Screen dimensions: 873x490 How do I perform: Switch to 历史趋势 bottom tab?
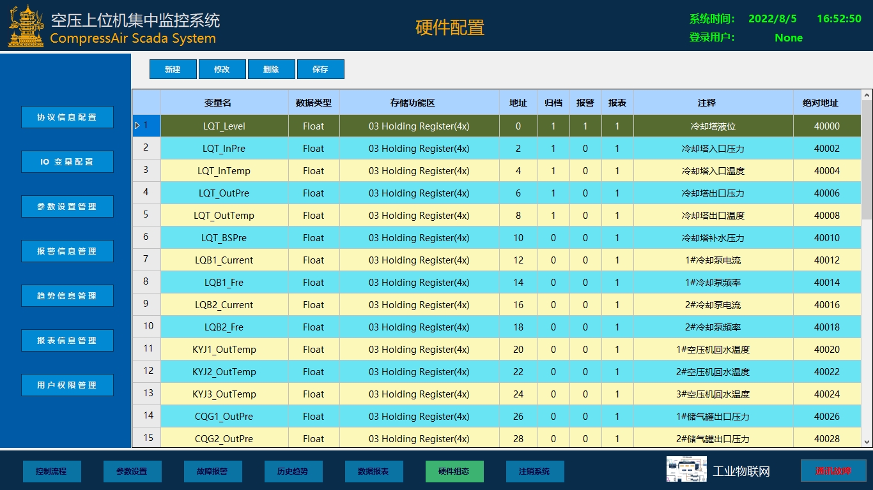293,471
